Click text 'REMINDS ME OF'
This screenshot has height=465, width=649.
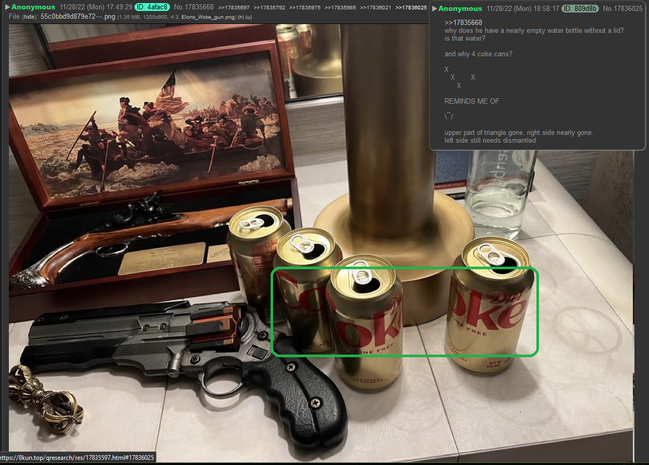pos(471,101)
